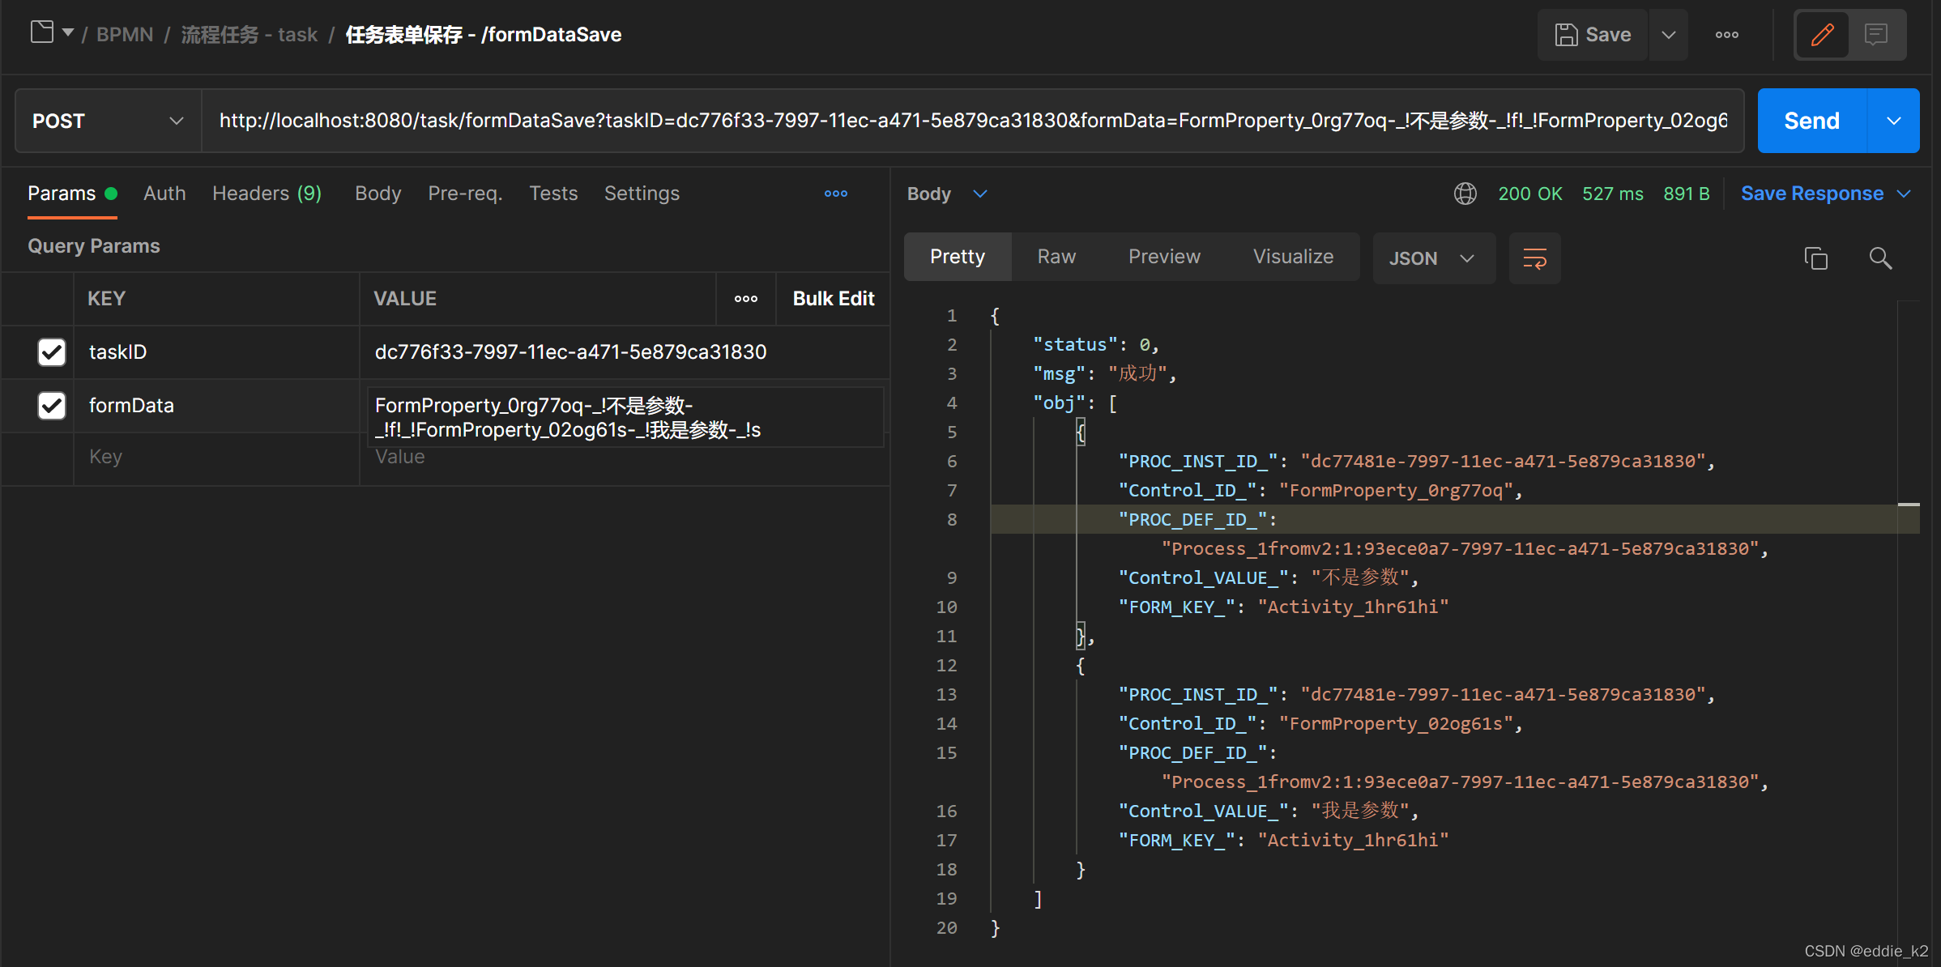Uncheck the formData parameter checkbox

pyautogui.click(x=52, y=406)
